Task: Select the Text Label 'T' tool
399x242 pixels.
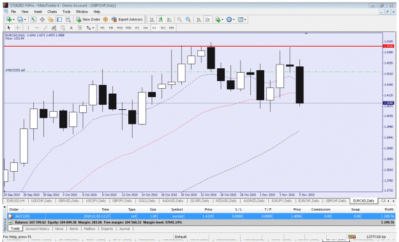Action: coord(80,27)
